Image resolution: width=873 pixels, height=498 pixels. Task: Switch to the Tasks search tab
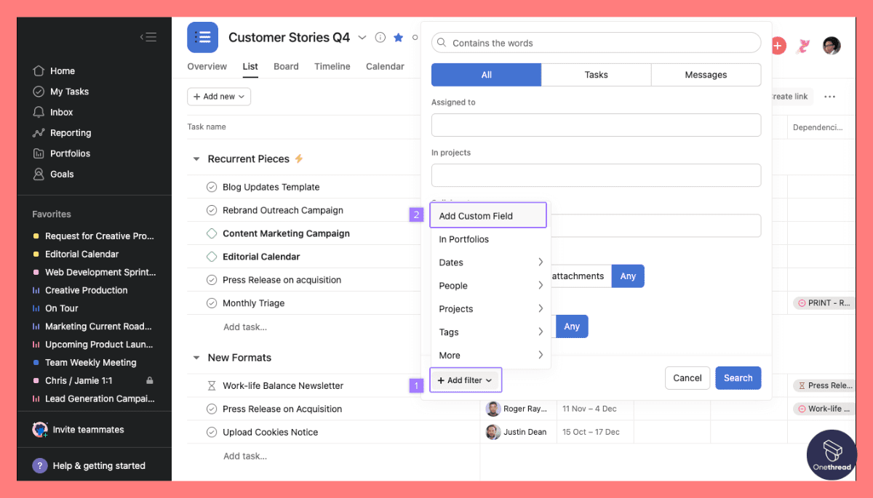(596, 74)
